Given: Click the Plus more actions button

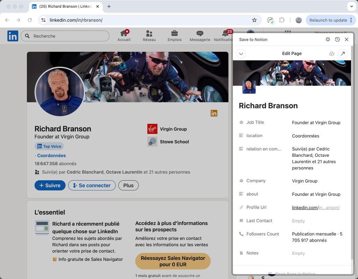Looking at the screenshot, I should pyautogui.click(x=128, y=186).
